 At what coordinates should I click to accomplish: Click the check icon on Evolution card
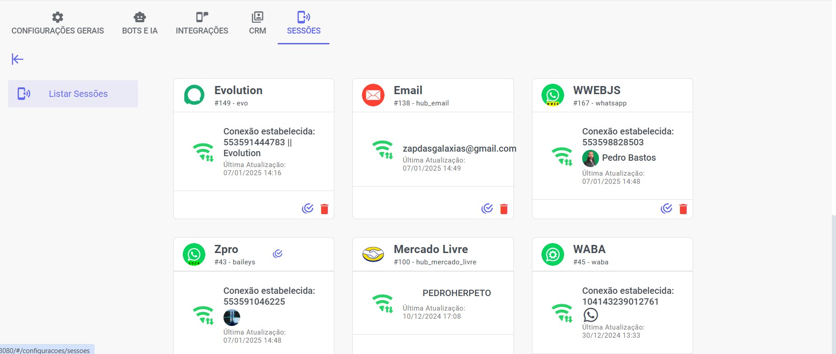(308, 208)
